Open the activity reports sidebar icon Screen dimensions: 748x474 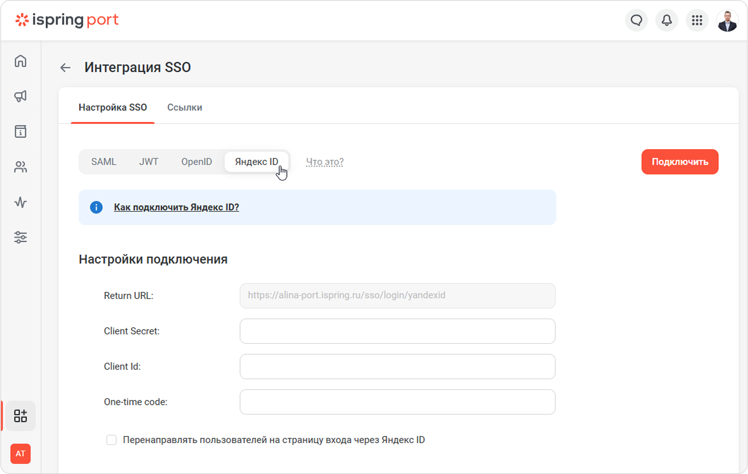click(20, 202)
